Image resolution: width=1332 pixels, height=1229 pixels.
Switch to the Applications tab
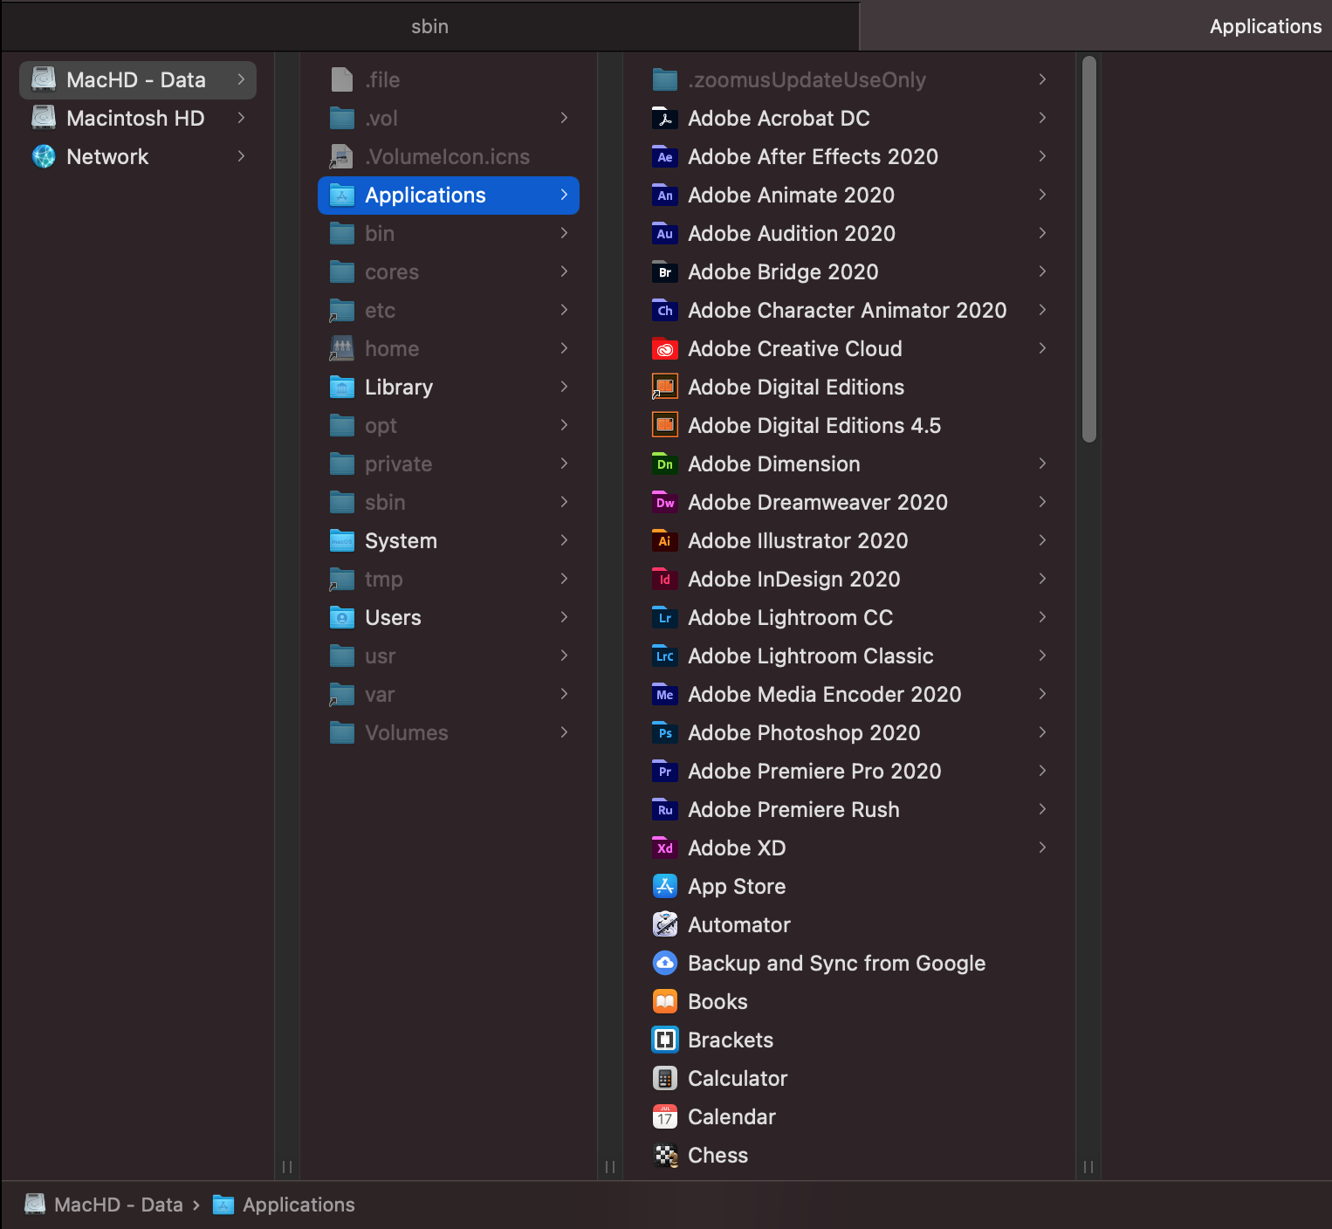(1096, 26)
